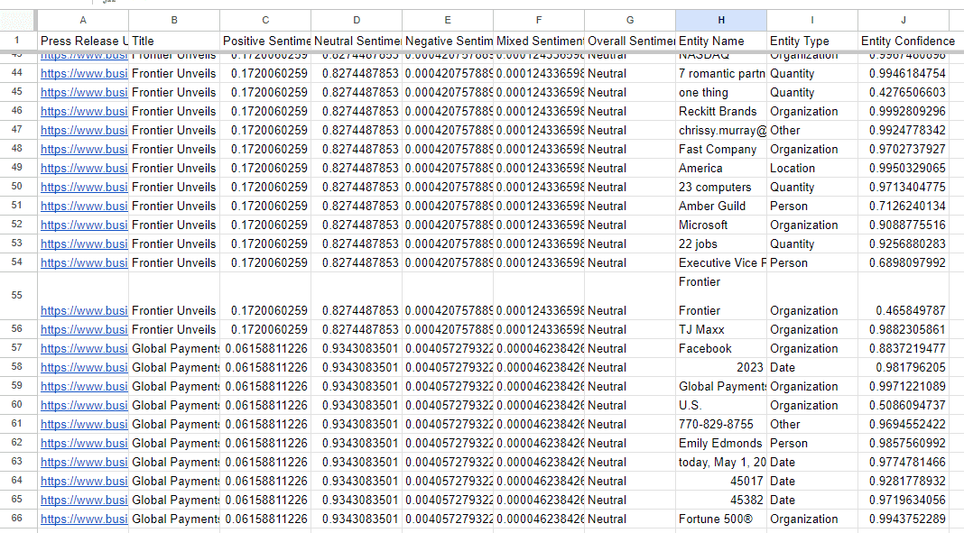Screen dimensions: 964x533
Task: Select row 44 header number
Action: point(18,73)
